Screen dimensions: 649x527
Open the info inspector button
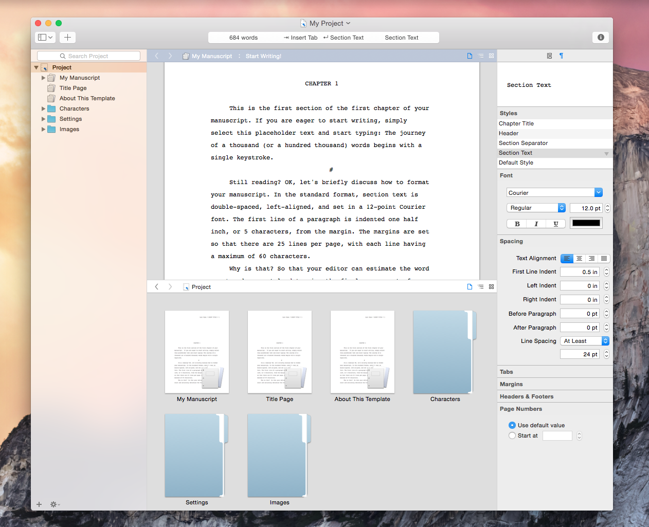coord(601,38)
